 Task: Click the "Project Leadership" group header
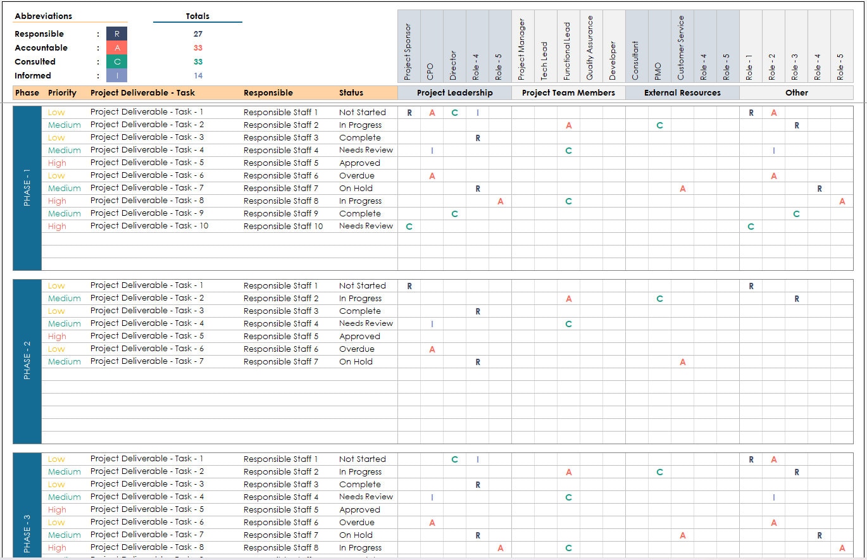[x=456, y=92]
